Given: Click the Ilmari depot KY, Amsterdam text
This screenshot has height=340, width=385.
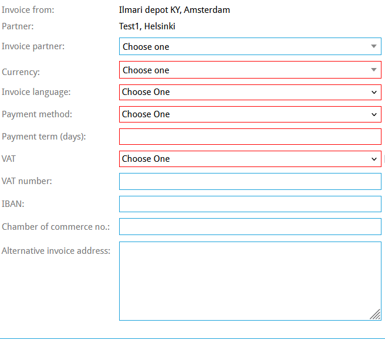Looking at the screenshot, I should (x=174, y=10).
